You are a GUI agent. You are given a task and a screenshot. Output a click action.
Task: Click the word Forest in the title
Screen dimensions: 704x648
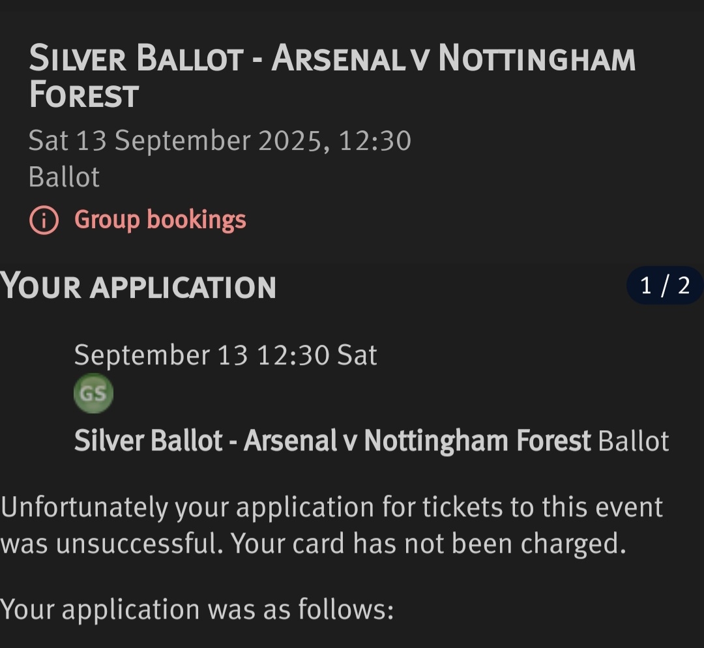83,95
